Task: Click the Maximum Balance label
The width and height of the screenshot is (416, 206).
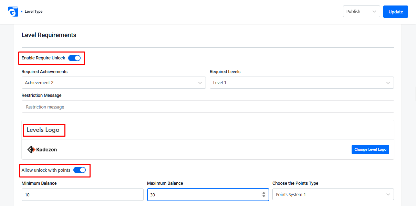Action: (x=165, y=183)
